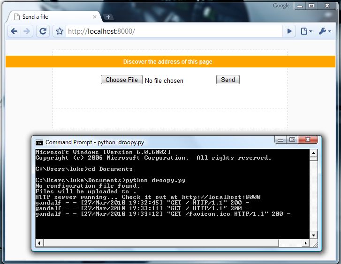341x264 pixels.
Task: Bookmark this page with the star icon
Action: pos(60,31)
